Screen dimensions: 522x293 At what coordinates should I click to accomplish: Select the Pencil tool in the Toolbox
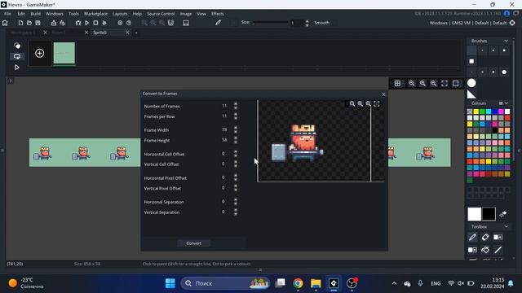[472, 237]
